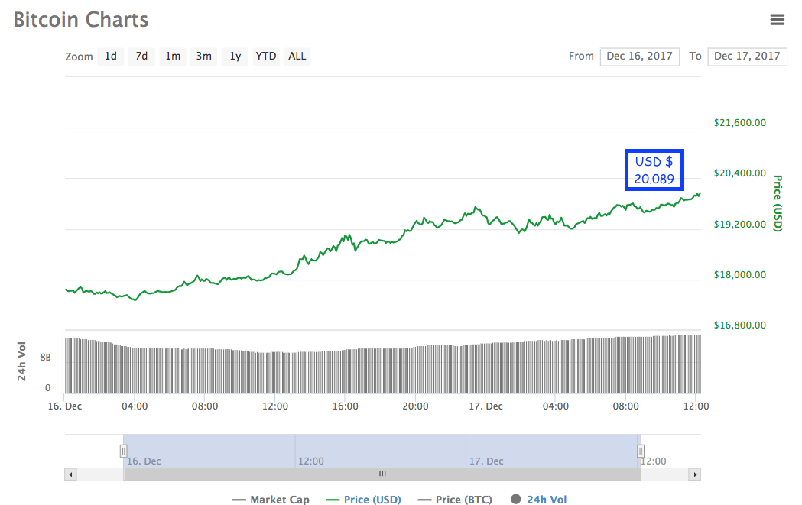Click the Price (USD) vertical axis title
The height and width of the screenshot is (505, 802).
778,203
